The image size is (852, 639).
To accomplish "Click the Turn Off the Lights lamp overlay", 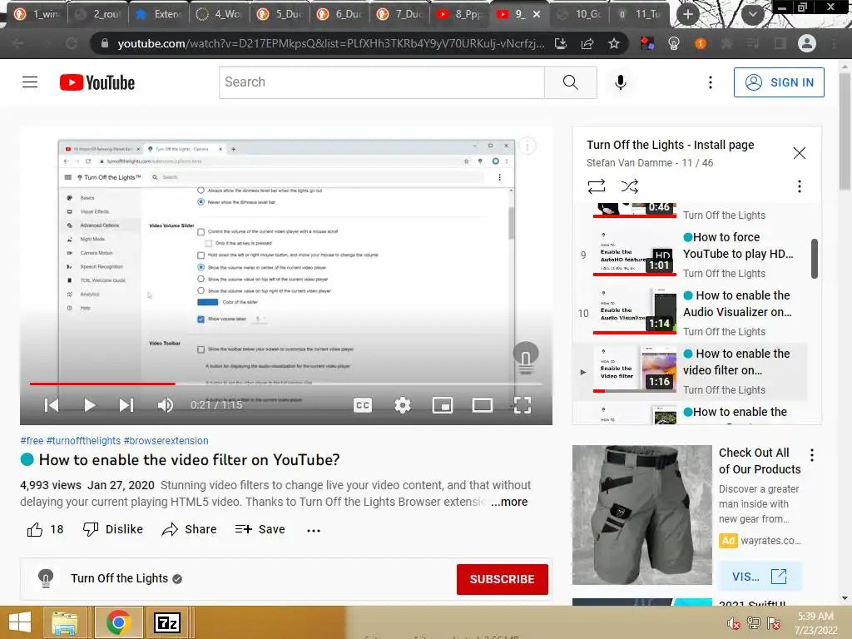I will pos(526,358).
